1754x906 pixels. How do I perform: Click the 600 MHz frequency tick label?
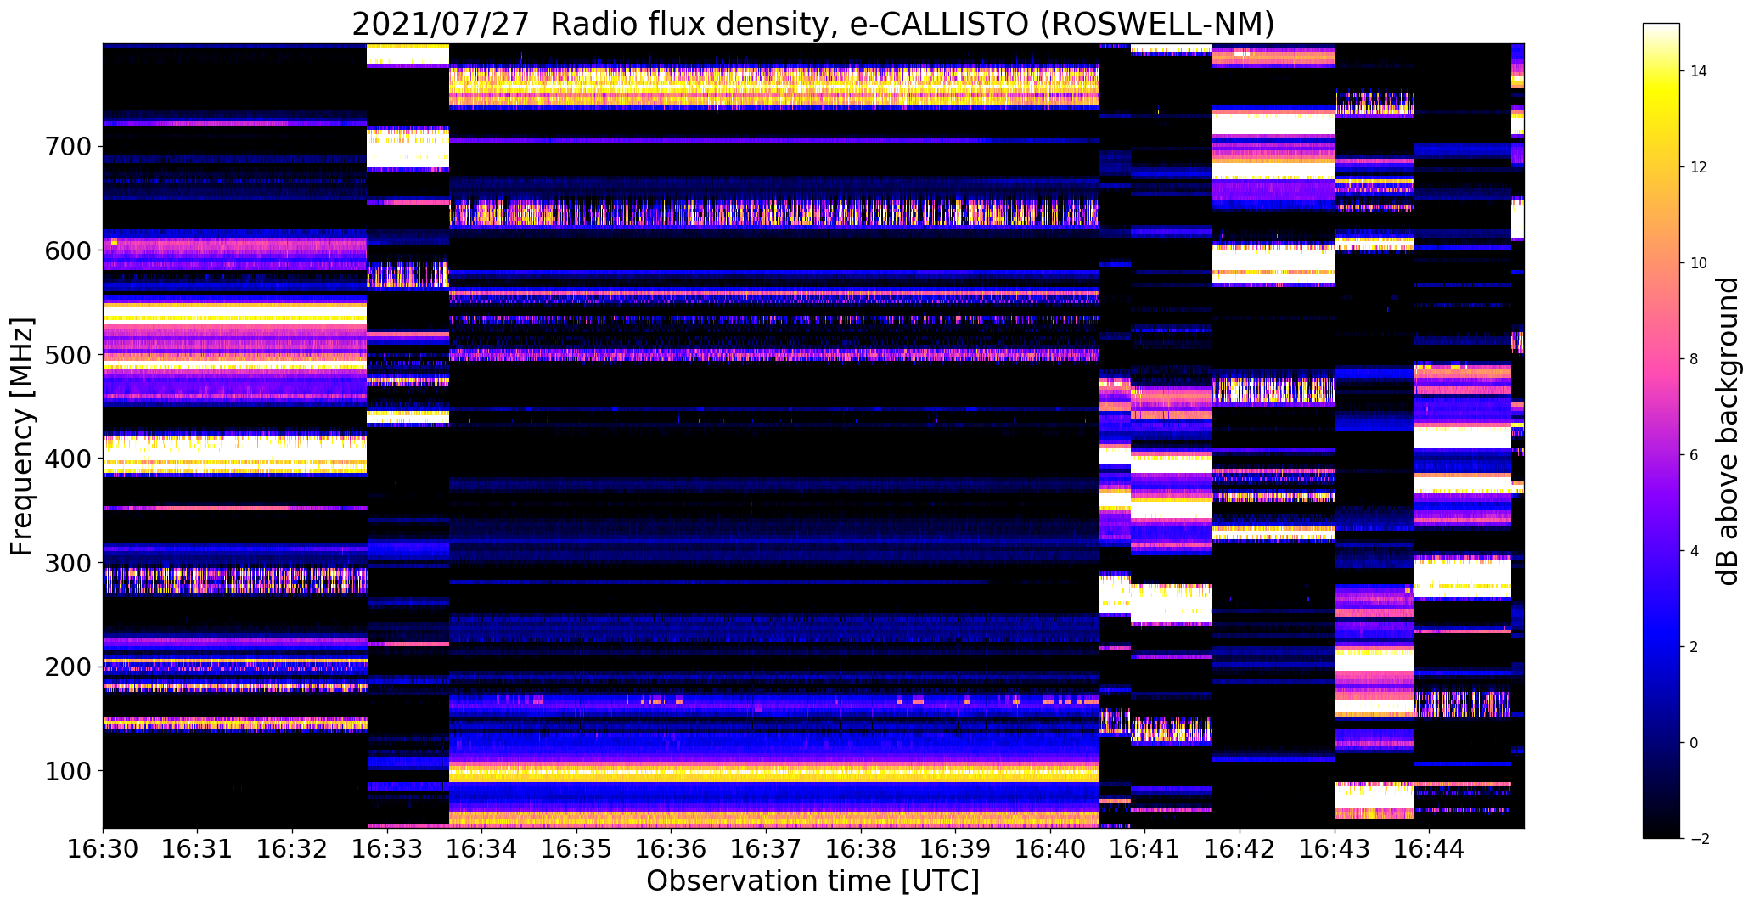[67, 251]
